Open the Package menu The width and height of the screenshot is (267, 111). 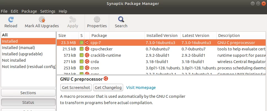pyautogui.click(x=29, y=11)
